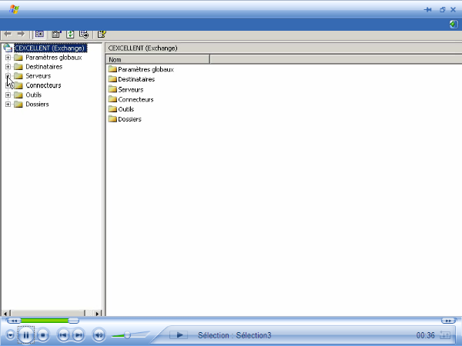Pause playback with the pause button

click(26, 334)
